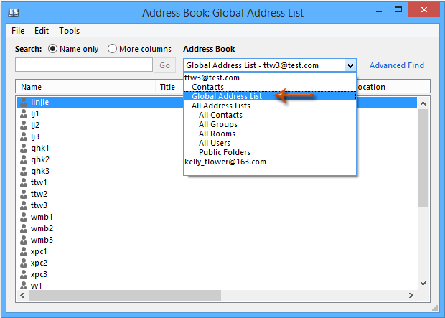Screen dimensions: 445x318
Task: Minimize the Address Book window
Action: [379, 11]
